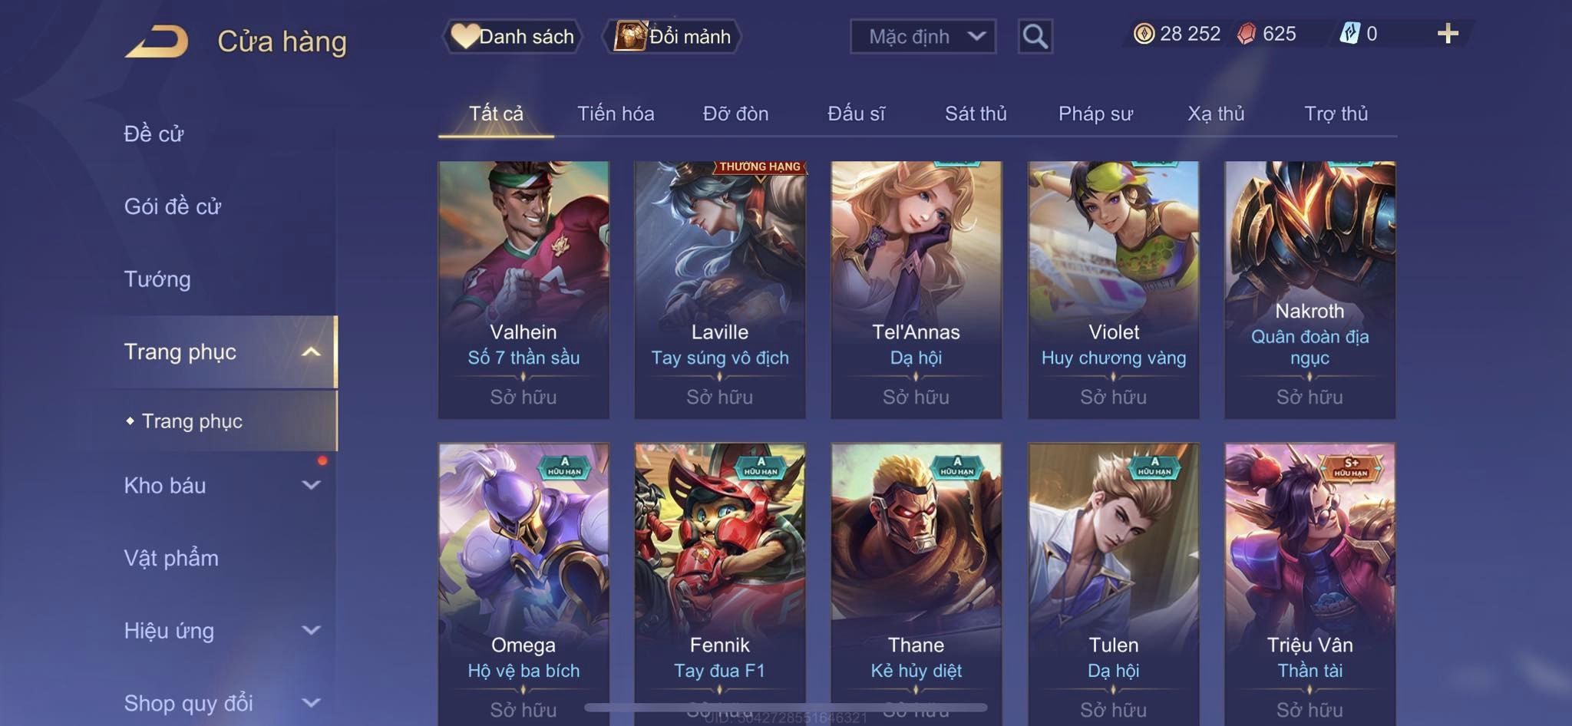1572x726 pixels.
Task: Click the golden back arrow icon
Action: tap(157, 41)
